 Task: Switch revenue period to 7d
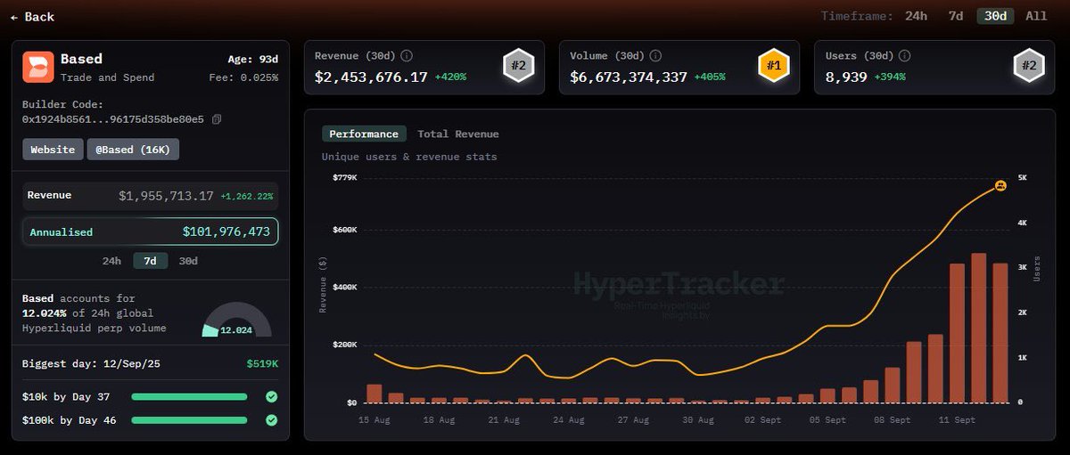(x=150, y=261)
